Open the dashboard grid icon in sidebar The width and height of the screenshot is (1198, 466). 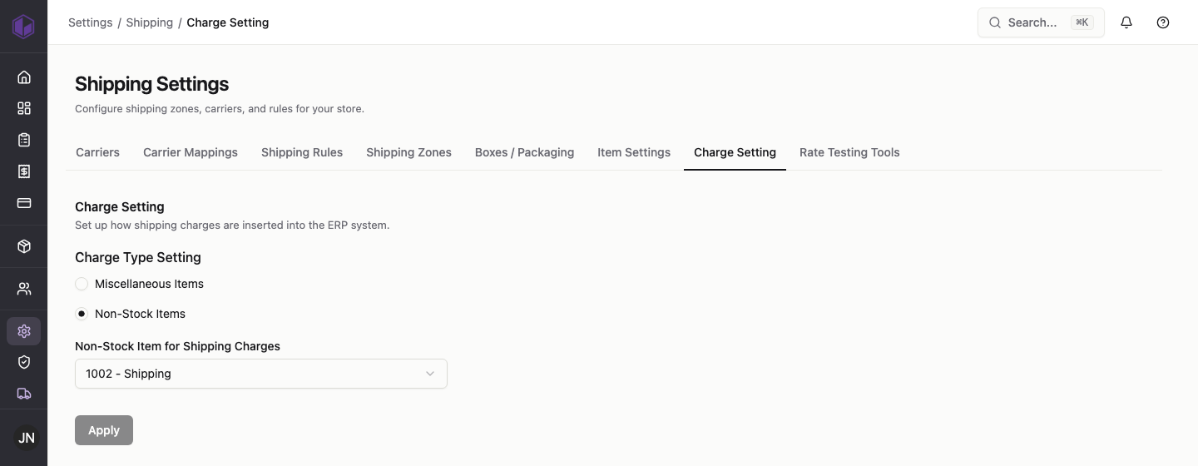(24, 108)
